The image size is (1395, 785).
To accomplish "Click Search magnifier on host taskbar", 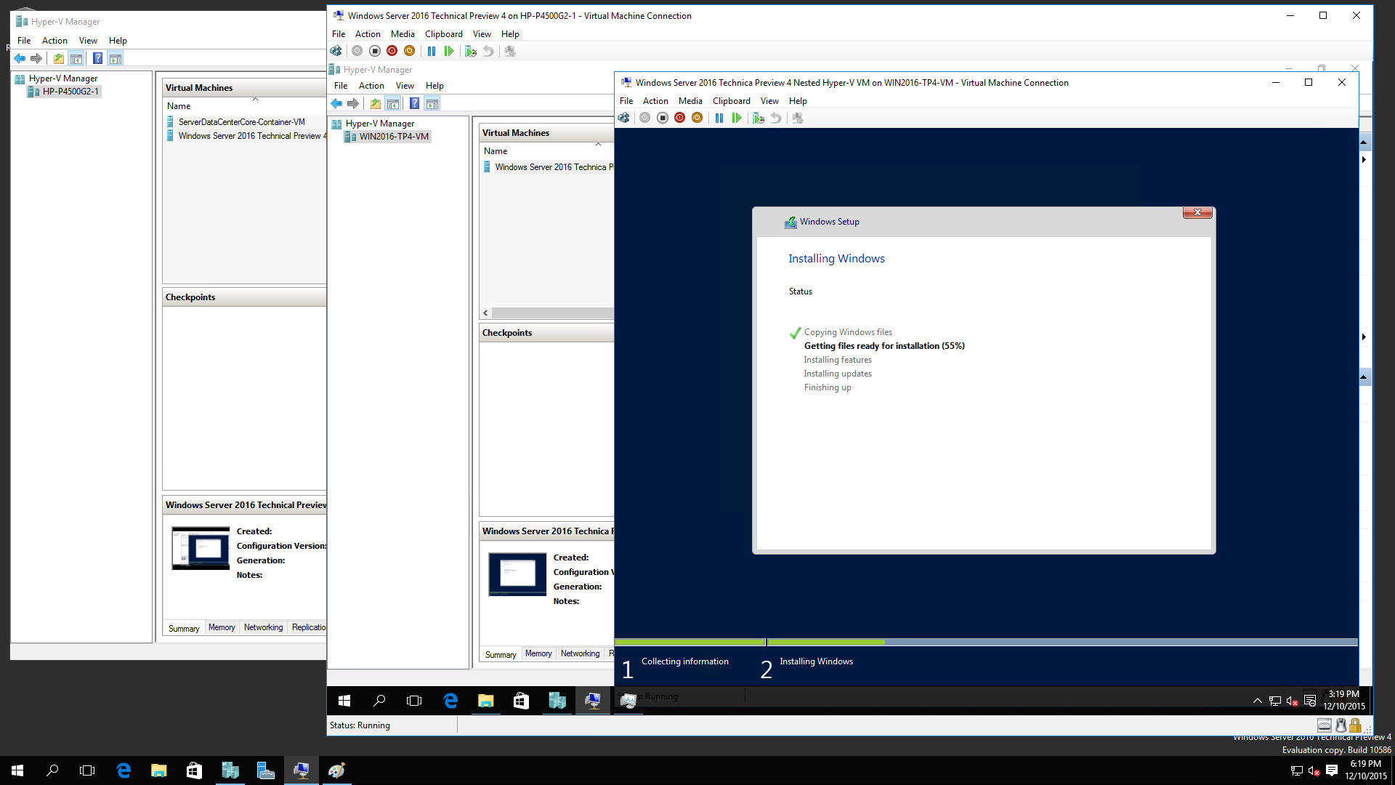I will coord(52,770).
